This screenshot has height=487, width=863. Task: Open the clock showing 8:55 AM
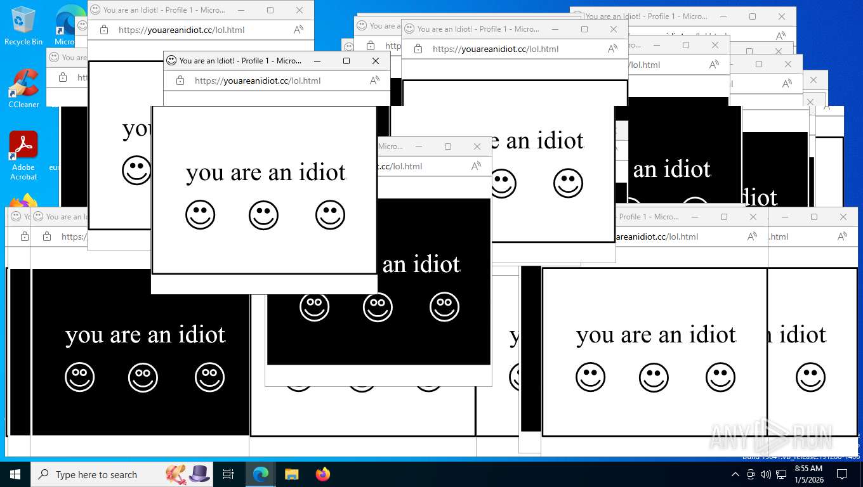coord(808,474)
